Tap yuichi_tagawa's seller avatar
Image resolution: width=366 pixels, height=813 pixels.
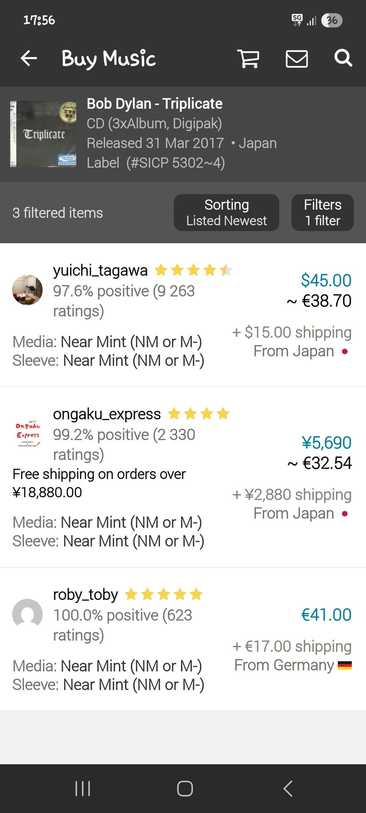click(x=27, y=290)
